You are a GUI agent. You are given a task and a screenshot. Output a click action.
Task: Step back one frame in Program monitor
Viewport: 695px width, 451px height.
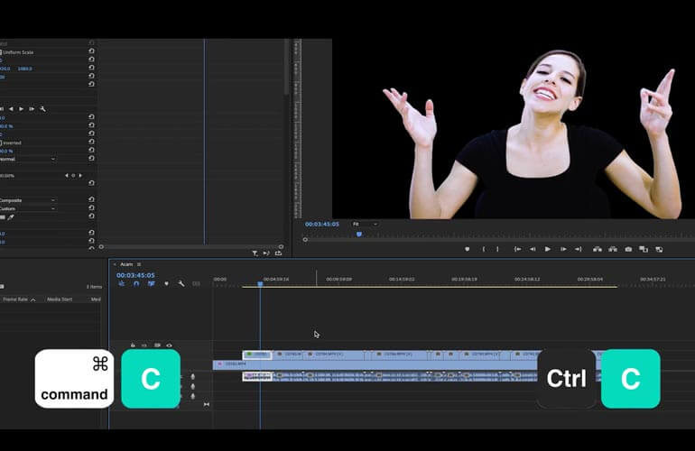pyautogui.click(x=533, y=250)
